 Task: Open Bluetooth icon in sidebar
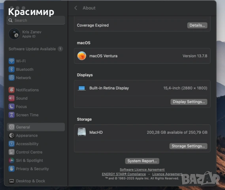pyautogui.click(x=11, y=69)
